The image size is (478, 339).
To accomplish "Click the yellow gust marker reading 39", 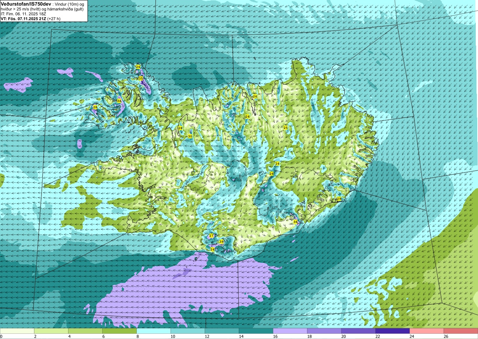I will 221,242.
